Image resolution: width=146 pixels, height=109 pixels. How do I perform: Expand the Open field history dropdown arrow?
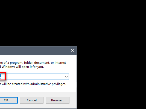66,77
